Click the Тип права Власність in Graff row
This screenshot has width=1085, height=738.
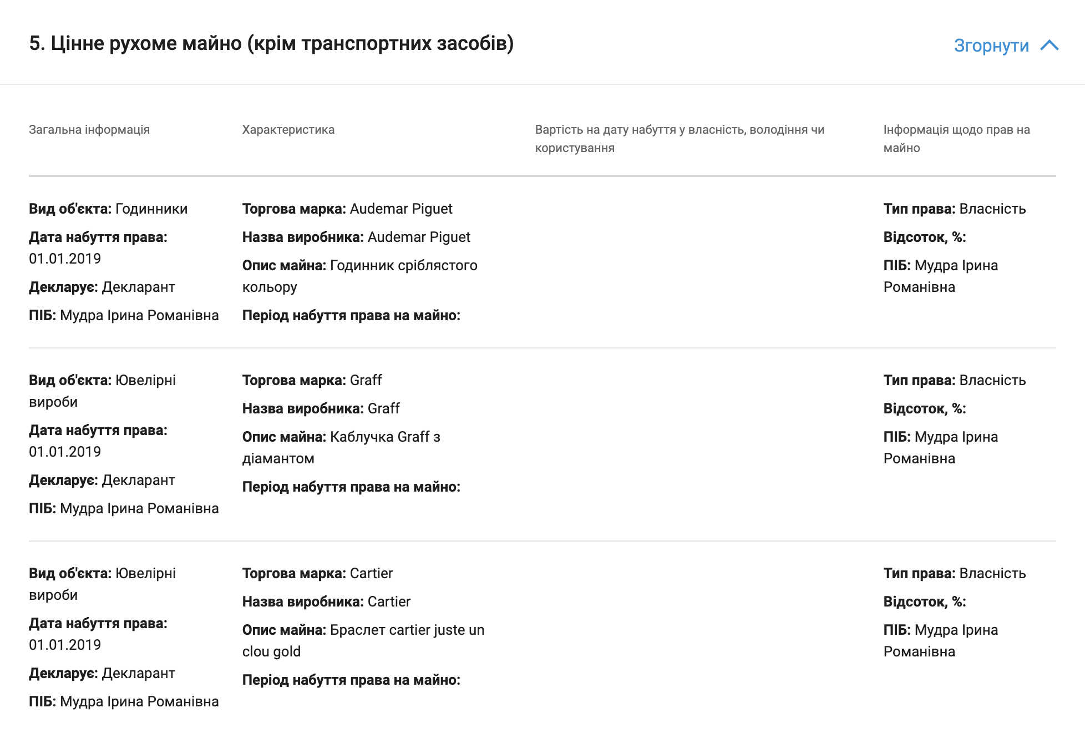point(954,381)
